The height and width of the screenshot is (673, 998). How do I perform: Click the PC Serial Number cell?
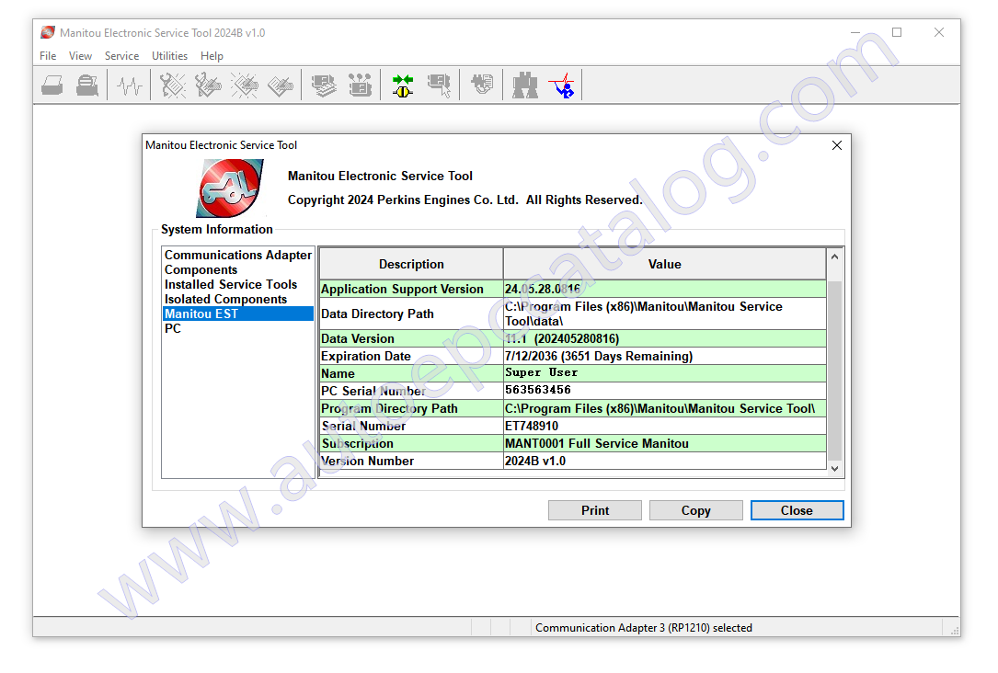tap(411, 391)
